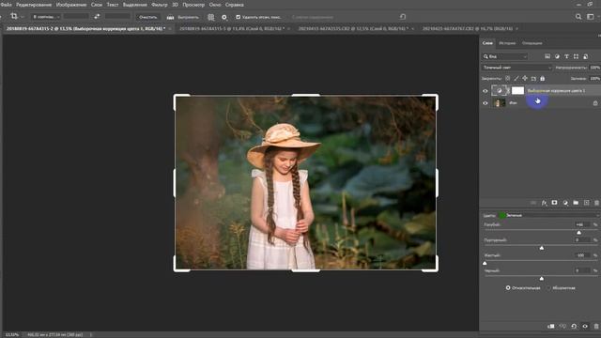This screenshot has height=338, width=601.
Task: Open the crop ratio preset dropdown
Action: tap(46, 17)
